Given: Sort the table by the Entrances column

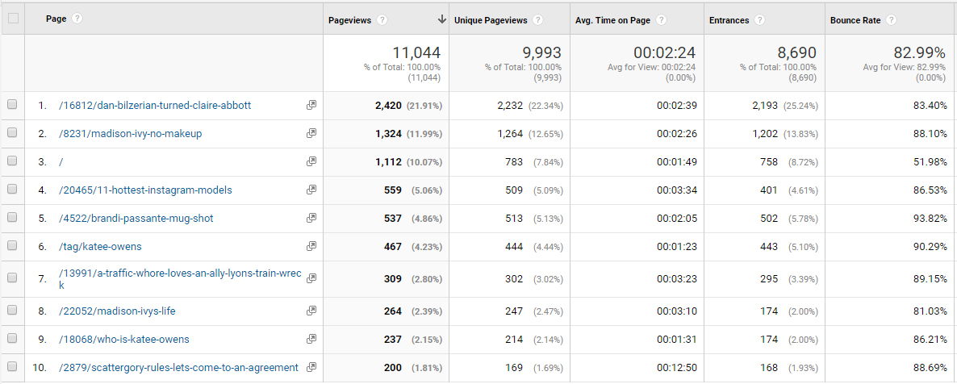Looking at the screenshot, I should tap(729, 20).
